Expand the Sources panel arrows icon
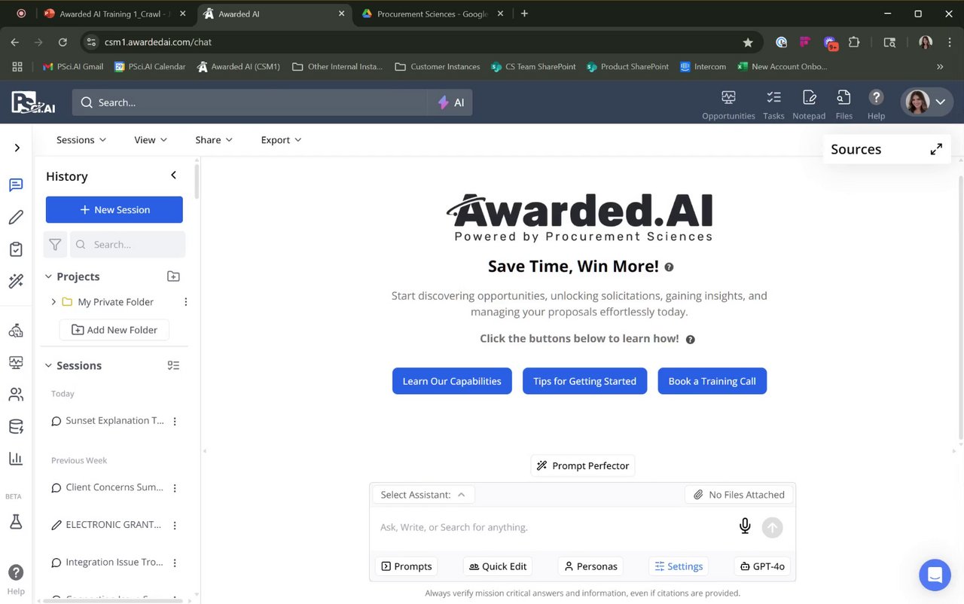 coord(936,149)
